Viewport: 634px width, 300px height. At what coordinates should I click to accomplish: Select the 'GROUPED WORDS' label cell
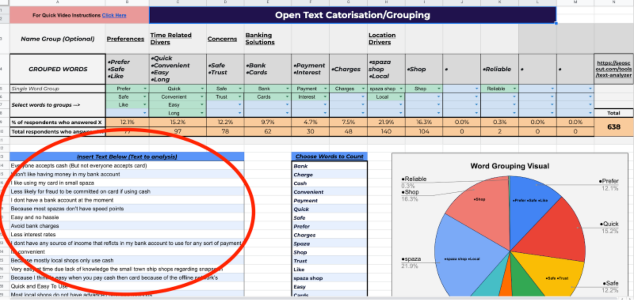[x=58, y=69]
